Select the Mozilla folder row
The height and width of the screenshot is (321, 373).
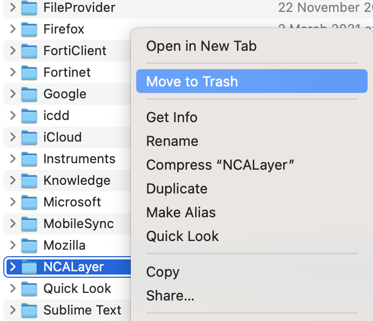coord(64,245)
